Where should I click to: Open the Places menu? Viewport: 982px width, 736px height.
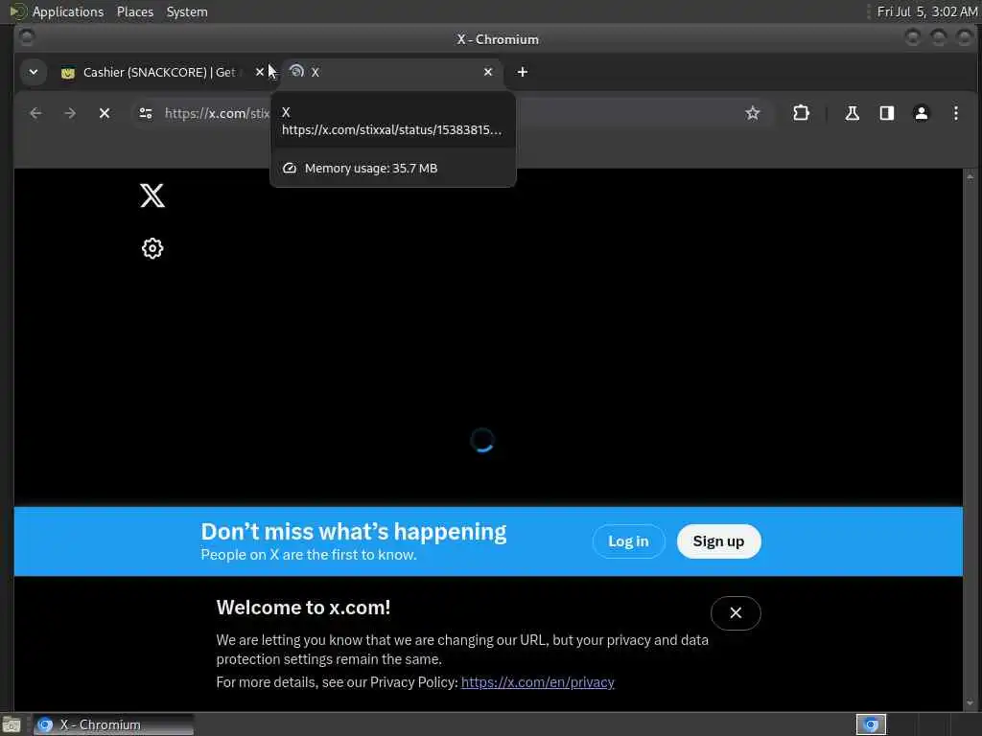[134, 11]
